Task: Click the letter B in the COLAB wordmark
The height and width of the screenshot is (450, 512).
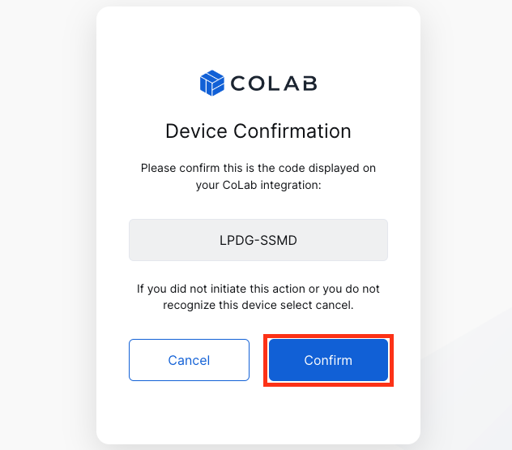Action: pyautogui.click(x=309, y=84)
